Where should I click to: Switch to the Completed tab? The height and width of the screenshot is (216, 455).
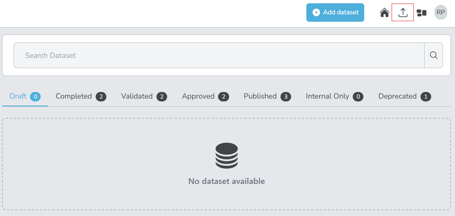click(74, 96)
